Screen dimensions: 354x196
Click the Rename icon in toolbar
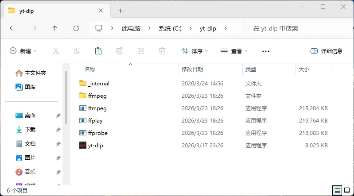tap(120, 51)
